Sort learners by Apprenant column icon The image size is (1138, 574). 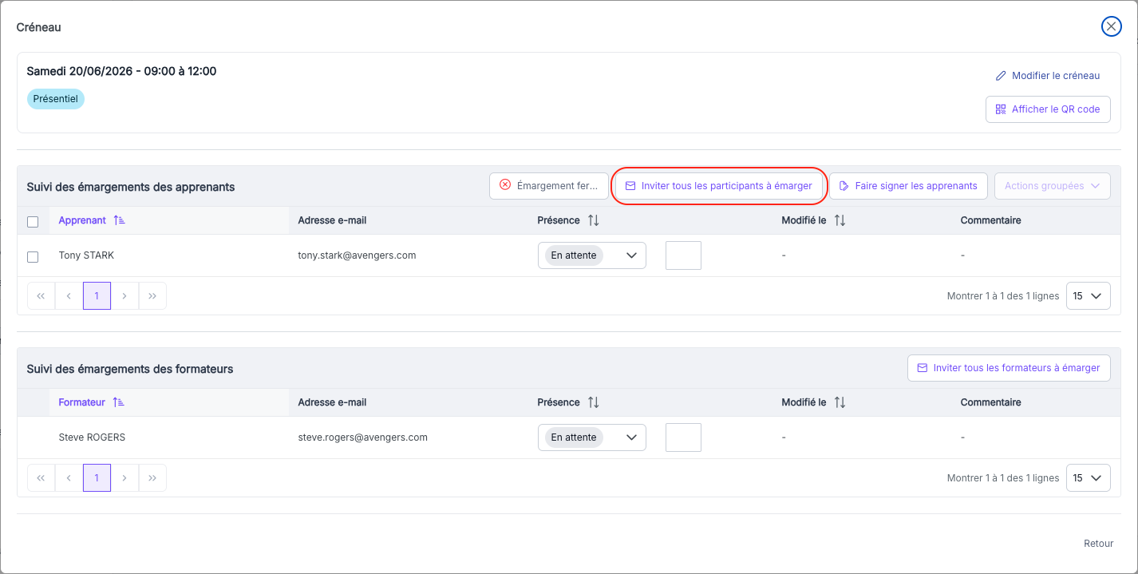coord(120,220)
